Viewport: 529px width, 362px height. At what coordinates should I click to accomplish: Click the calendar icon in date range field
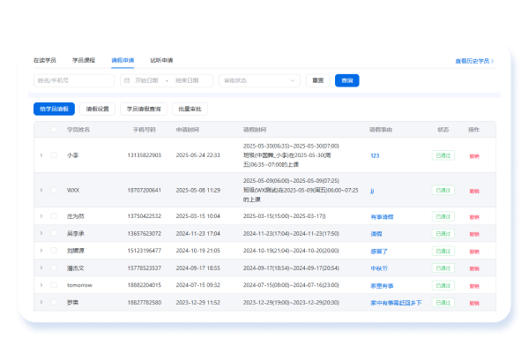tap(127, 80)
